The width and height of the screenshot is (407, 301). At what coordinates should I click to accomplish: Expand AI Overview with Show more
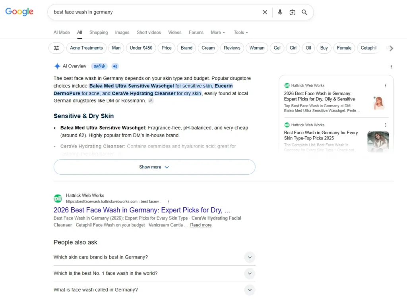pyautogui.click(x=155, y=167)
